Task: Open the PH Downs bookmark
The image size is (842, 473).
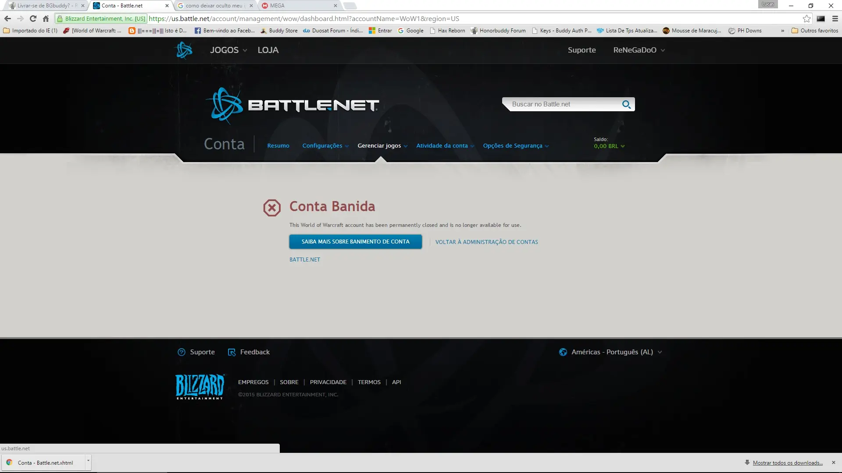Action: tap(745, 31)
